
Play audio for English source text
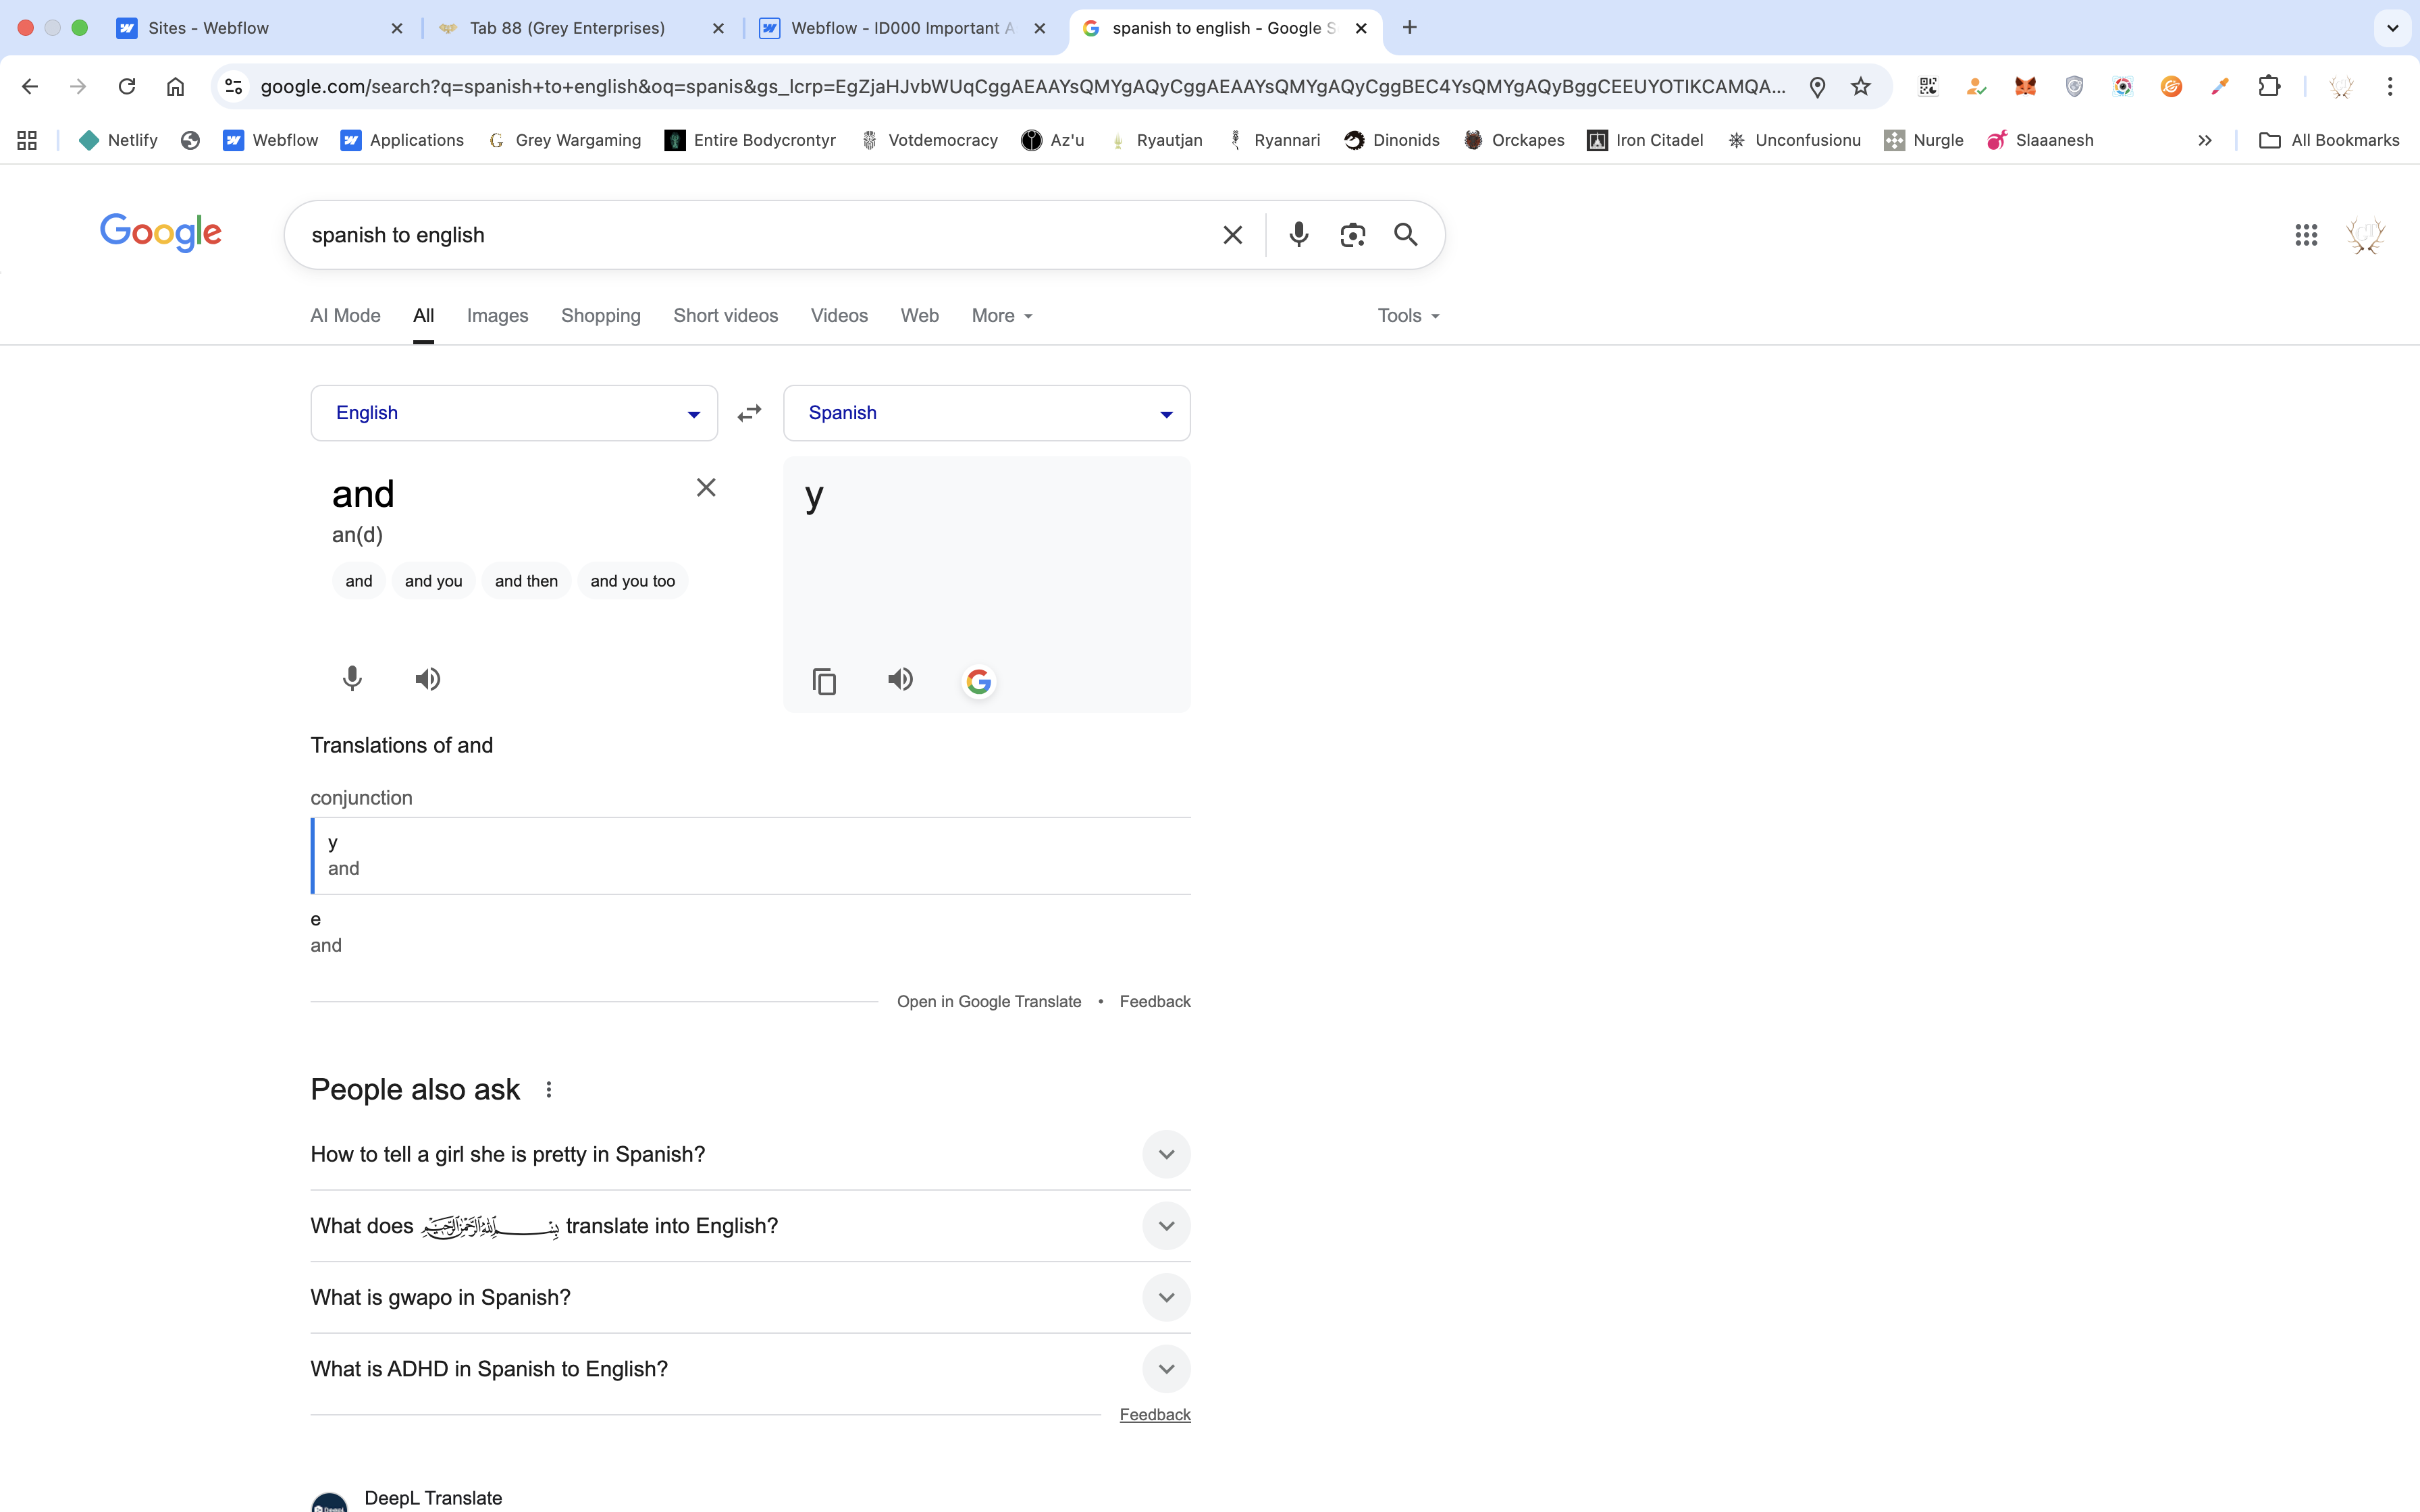[427, 679]
